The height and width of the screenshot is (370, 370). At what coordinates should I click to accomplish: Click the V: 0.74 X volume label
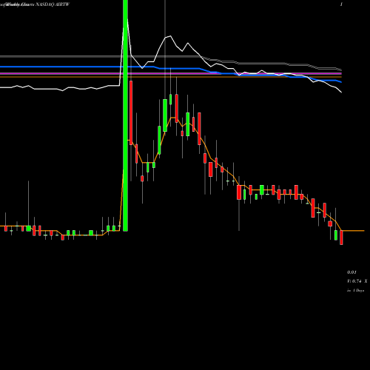[357, 281]
